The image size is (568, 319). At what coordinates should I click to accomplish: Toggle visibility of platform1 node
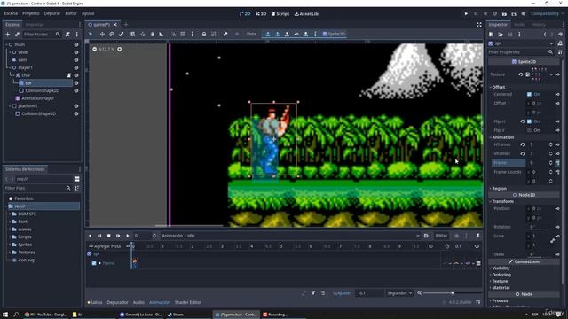click(x=76, y=106)
